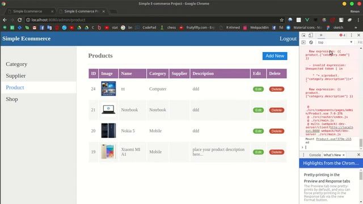Edit the Xiaomi MI A1 product

coord(259,152)
